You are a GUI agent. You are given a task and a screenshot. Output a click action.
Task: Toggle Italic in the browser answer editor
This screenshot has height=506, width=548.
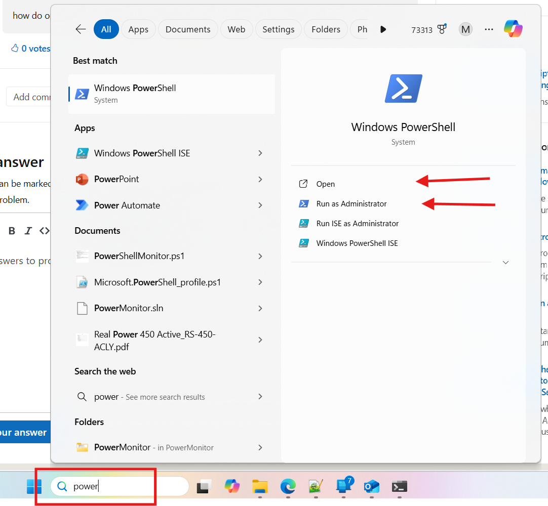pyautogui.click(x=28, y=231)
